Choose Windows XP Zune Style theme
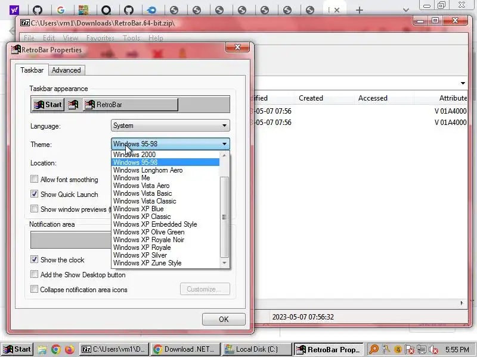Image resolution: width=477 pixels, height=357 pixels. 166,263
